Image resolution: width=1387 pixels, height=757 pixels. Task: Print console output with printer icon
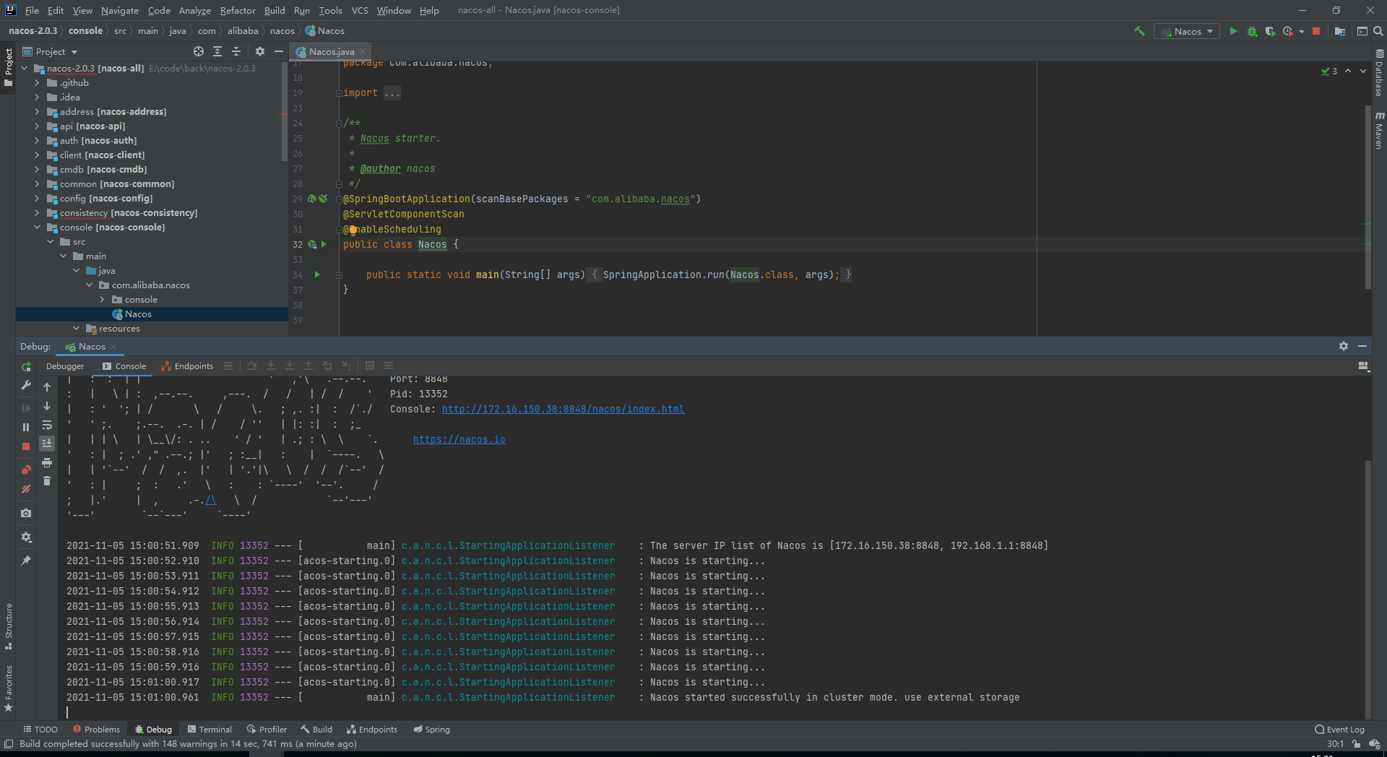coord(47,462)
